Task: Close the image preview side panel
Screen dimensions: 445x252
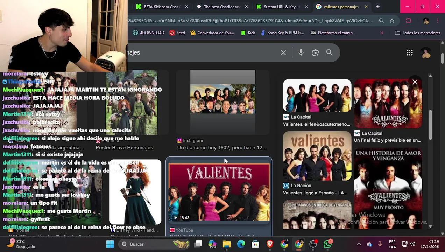Action: [x=415, y=82]
